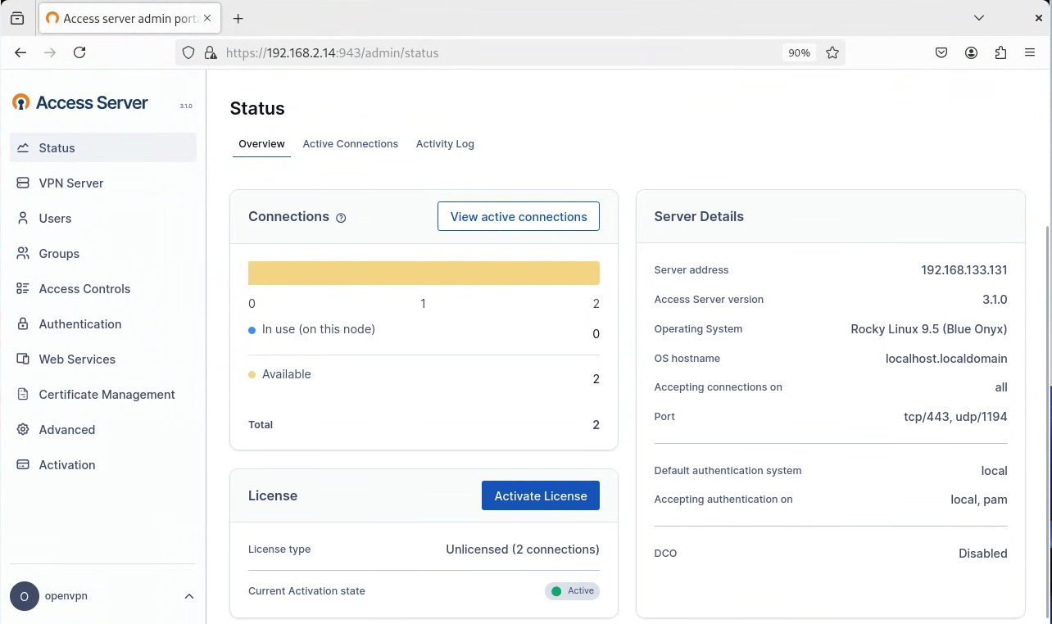Open the Users menu item

pyautogui.click(x=103, y=219)
